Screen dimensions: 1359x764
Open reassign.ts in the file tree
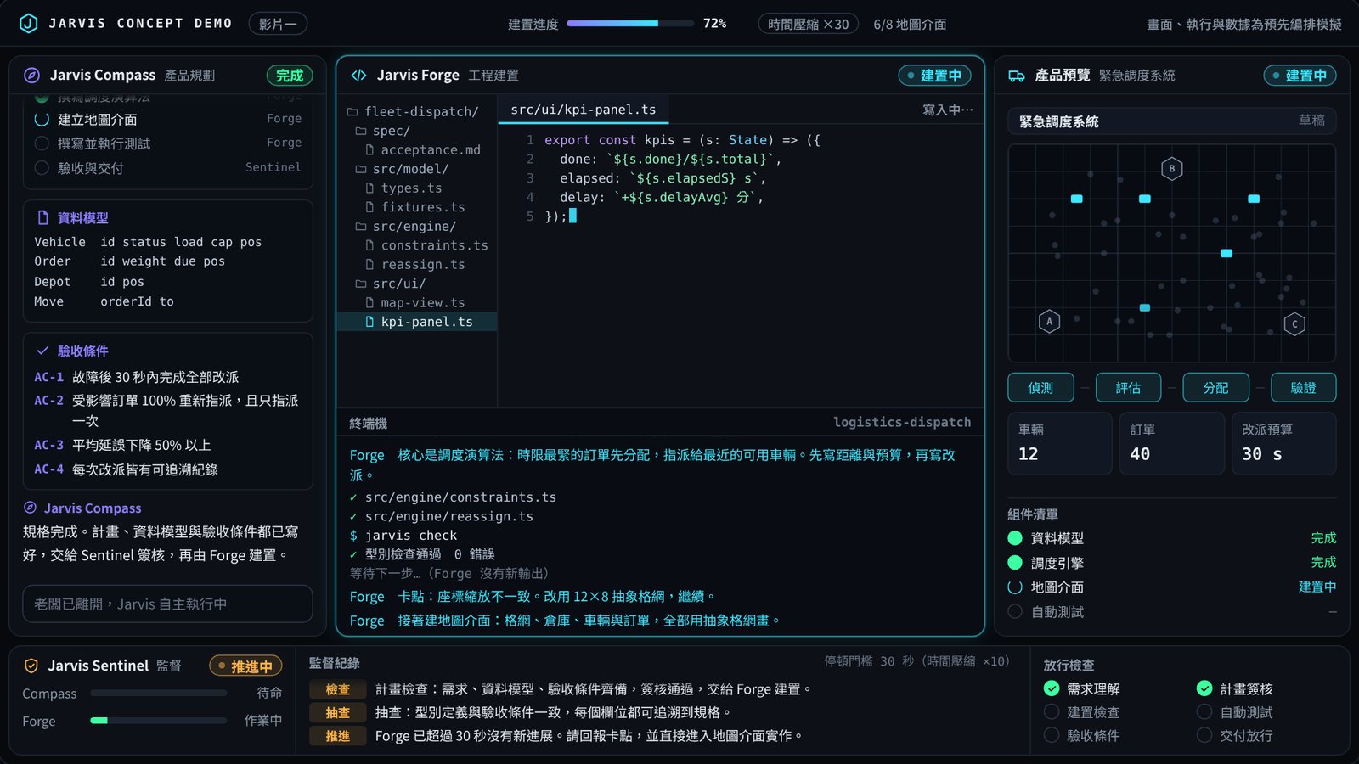point(417,265)
